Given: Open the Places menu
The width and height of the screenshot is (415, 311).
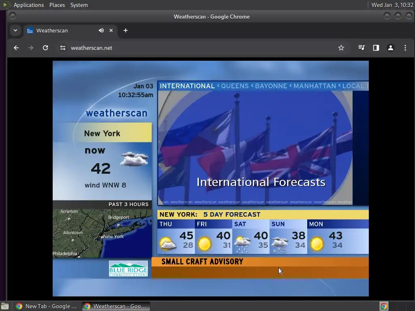Looking at the screenshot, I should tap(57, 5).
